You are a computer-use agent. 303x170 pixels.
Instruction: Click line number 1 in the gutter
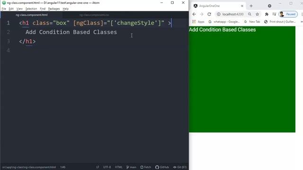[x=8, y=23]
